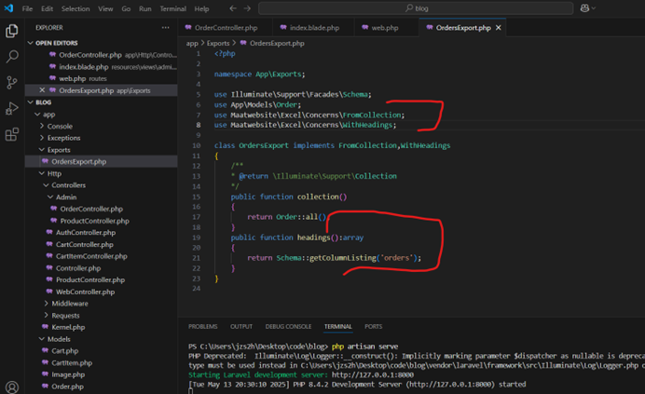Switch to the web.php tab
Screen dimensions: 645x394
[x=385, y=28]
